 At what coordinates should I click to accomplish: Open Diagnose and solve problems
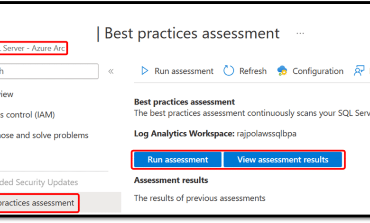(x=44, y=135)
